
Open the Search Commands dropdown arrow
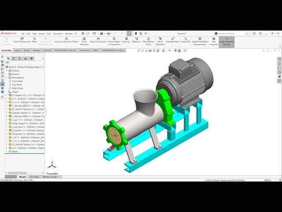pyautogui.click(x=249, y=34)
